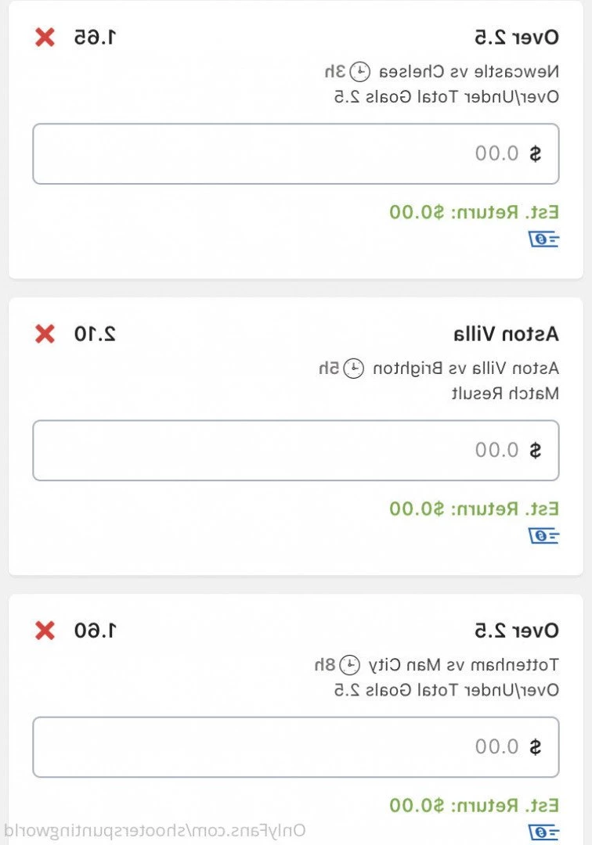Click the 1.65 odds on the first bet
Viewport: 592px width, 845px height.
point(95,38)
